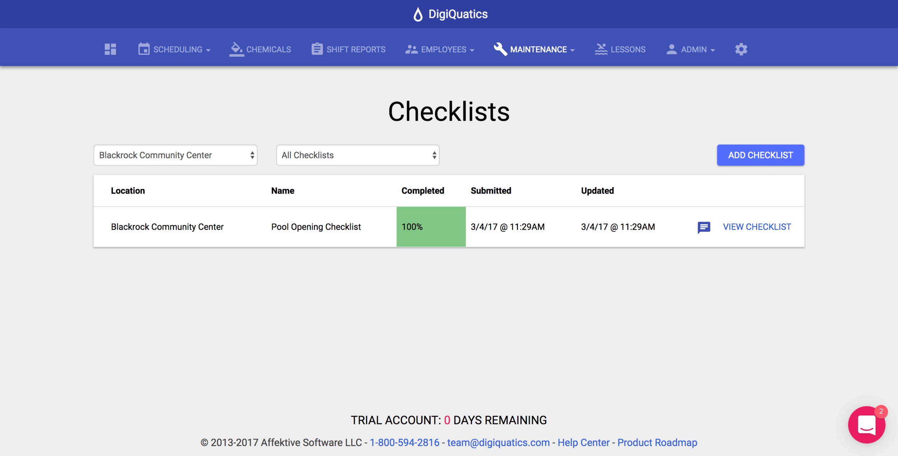Image resolution: width=898 pixels, height=456 pixels.
Task: Open the chat support widget
Action: 866,425
